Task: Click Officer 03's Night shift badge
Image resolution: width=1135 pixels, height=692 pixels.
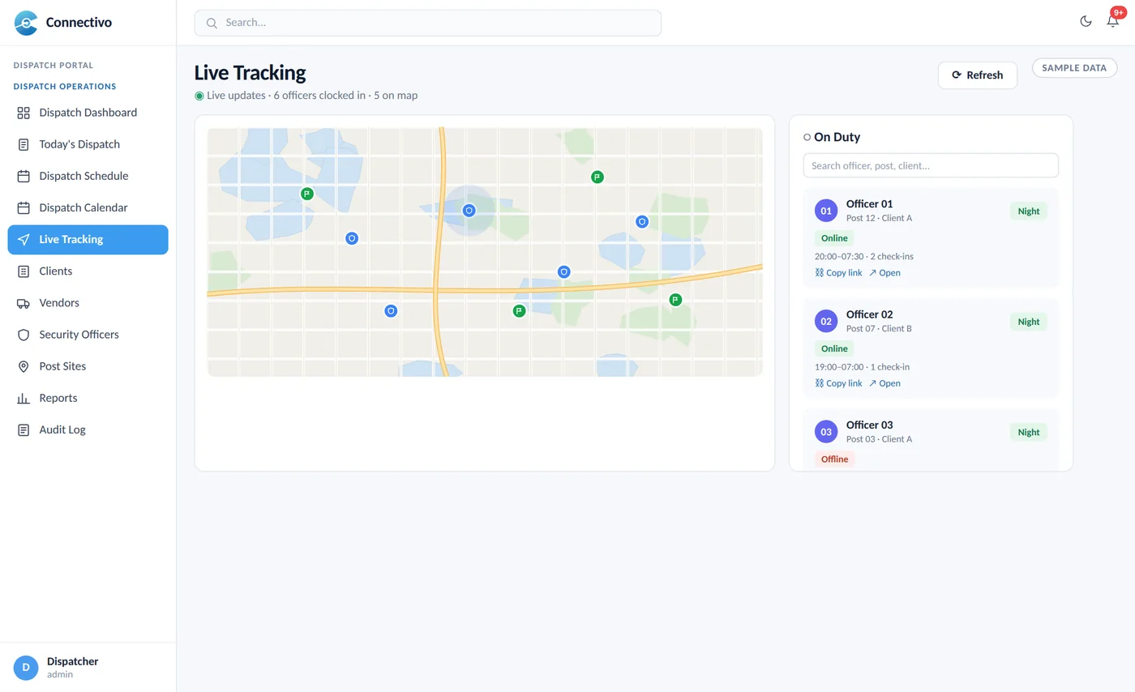Action: tap(1029, 432)
